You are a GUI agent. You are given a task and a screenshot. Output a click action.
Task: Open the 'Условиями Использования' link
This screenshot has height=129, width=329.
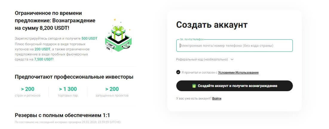[238, 73]
